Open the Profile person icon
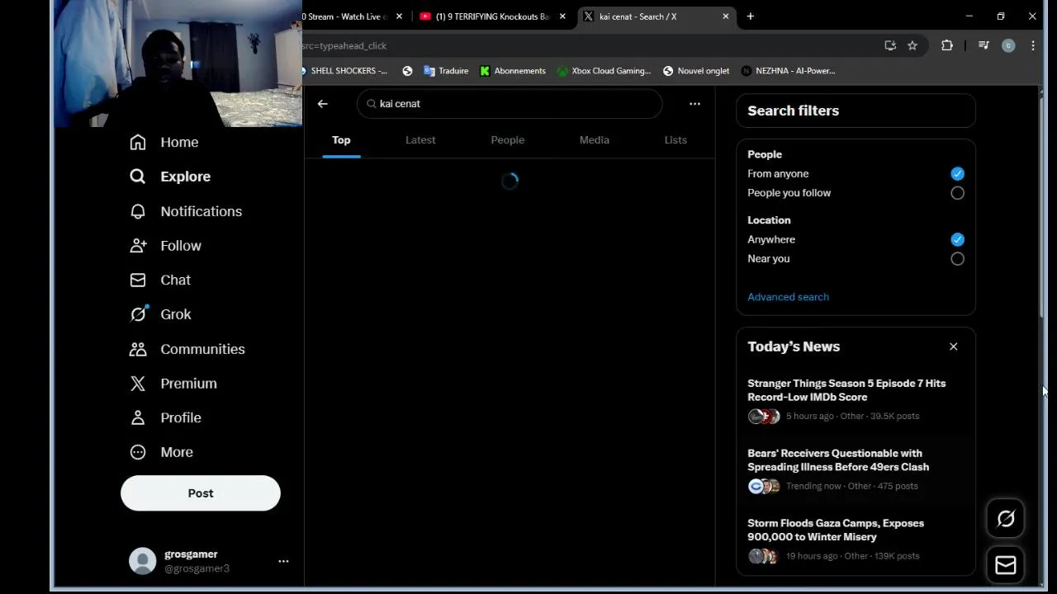Viewport: 1057px width, 594px height. click(138, 417)
